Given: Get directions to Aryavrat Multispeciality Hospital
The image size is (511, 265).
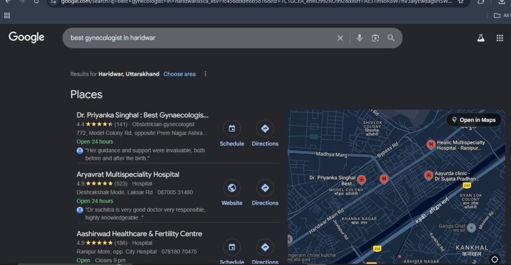Looking at the screenshot, I should [x=265, y=193].
